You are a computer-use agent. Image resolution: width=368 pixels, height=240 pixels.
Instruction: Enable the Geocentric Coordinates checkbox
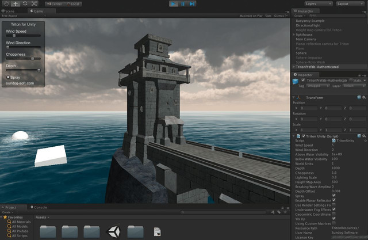pyautogui.click(x=333, y=214)
